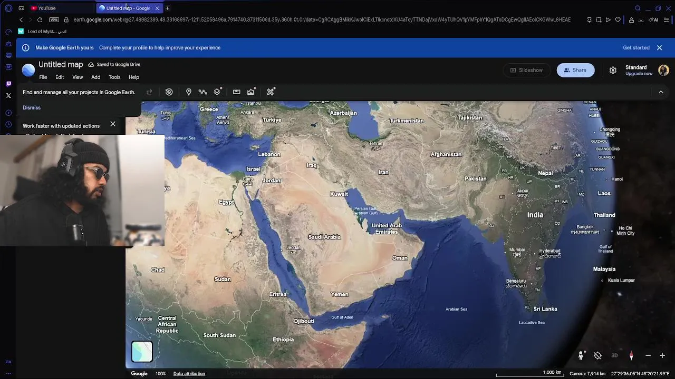The width and height of the screenshot is (675, 379).
Task: Select the Draw path or polygon tool
Action: pos(202,92)
